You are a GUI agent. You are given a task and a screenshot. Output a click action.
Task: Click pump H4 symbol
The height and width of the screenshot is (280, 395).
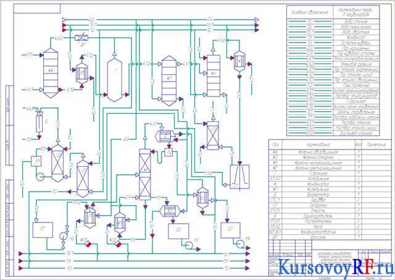pos(241,244)
